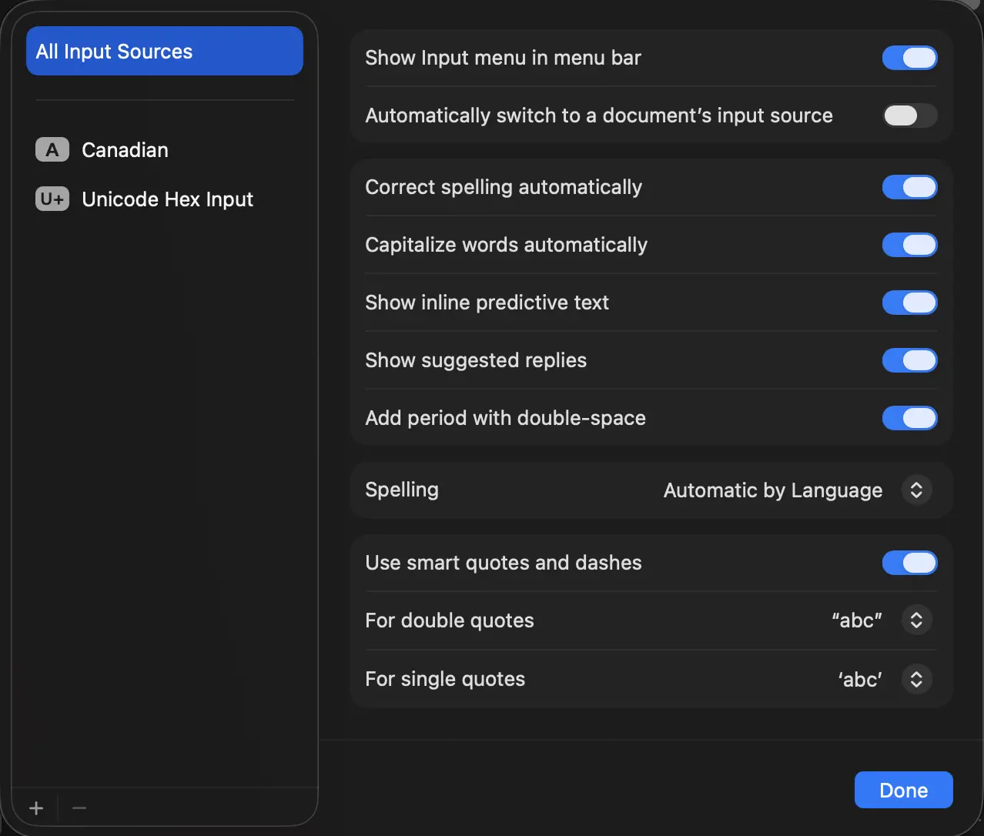Select Unicode Hex Input in the list
Screen dimensions: 984x836
(x=167, y=199)
